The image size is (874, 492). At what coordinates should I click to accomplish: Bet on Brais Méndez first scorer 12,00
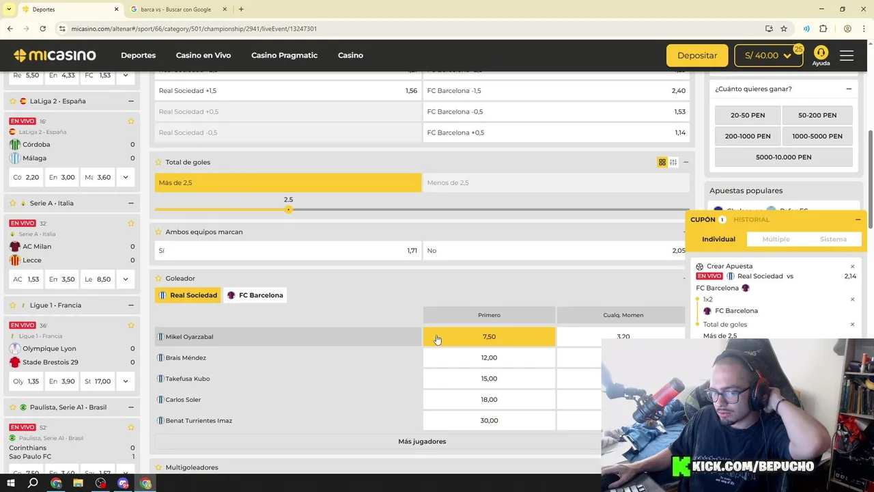pyautogui.click(x=489, y=357)
